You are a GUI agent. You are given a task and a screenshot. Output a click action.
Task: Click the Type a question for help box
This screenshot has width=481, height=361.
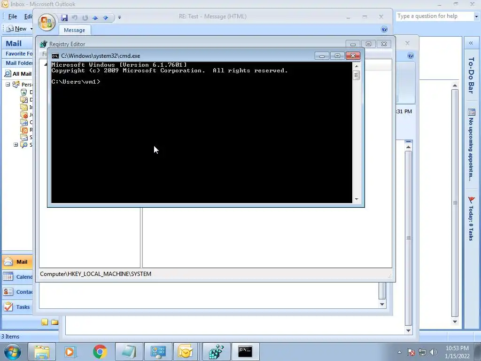point(434,16)
